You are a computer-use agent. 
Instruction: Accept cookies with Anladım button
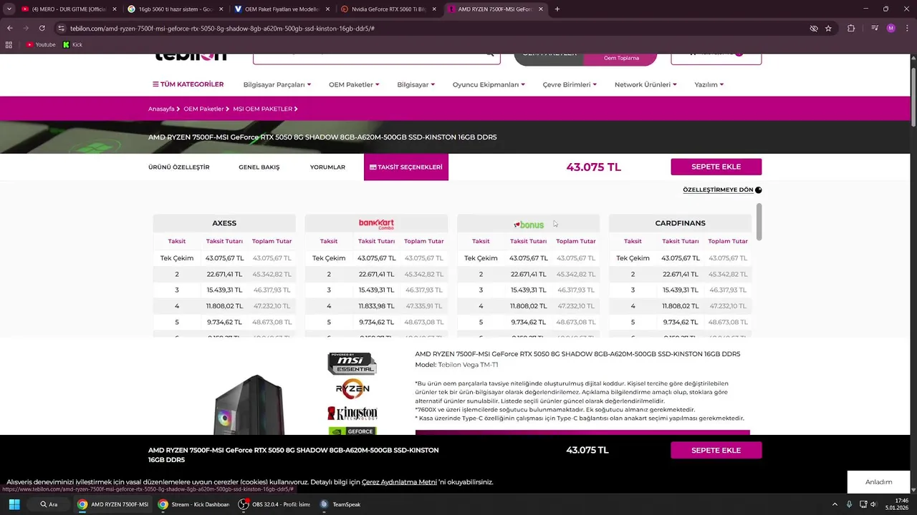[x=878, y=482]
